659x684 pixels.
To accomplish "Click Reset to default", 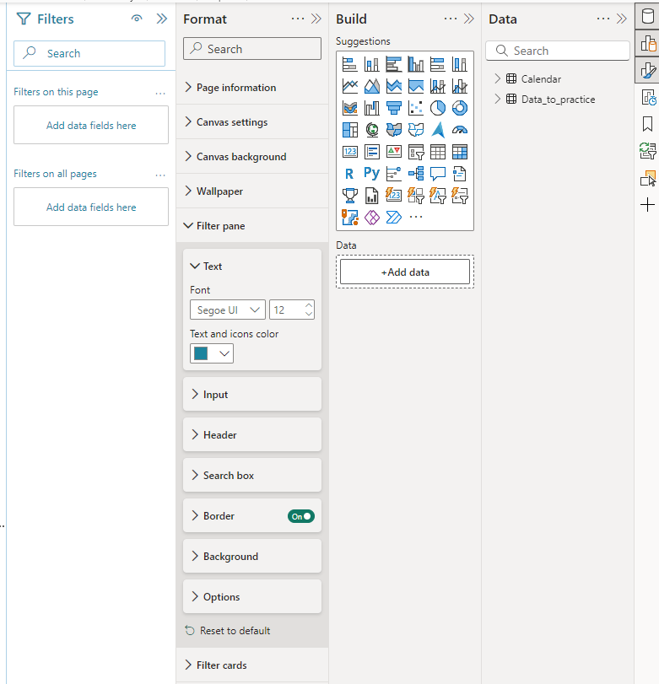I will click(228, 630).
